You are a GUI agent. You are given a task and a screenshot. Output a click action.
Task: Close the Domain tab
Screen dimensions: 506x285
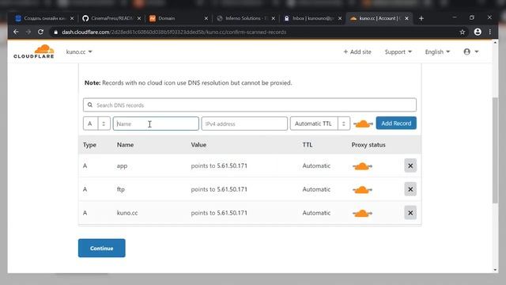206,18
